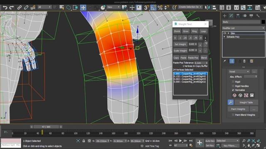Click Bind to Space Warp icon
The width and height of the screenshot is (266, 149).
pos(33,7)
